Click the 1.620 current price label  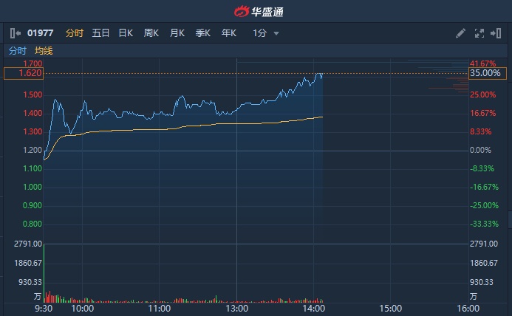pyautogui.click(x=24, y=74)
